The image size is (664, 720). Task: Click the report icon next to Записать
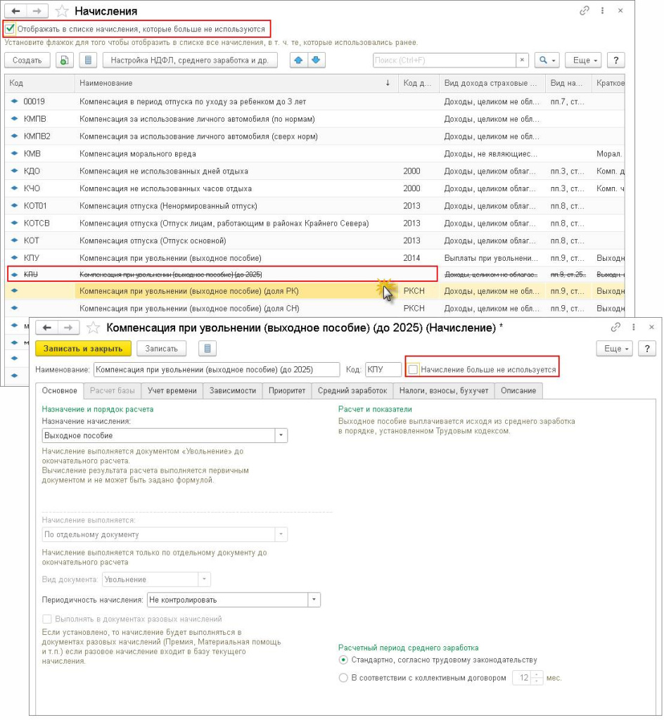click(207, 349)
